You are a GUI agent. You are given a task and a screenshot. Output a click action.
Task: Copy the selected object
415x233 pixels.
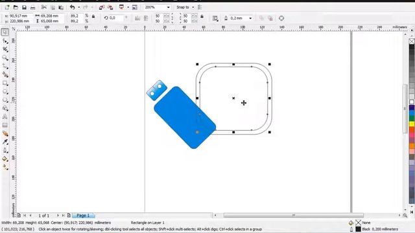(x=53, y=7)
